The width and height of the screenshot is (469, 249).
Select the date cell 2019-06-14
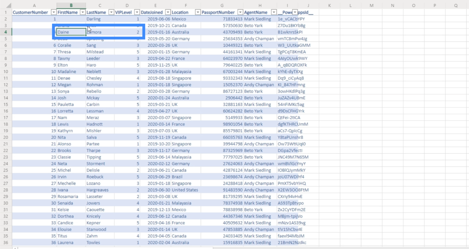[x=155, y=157]
